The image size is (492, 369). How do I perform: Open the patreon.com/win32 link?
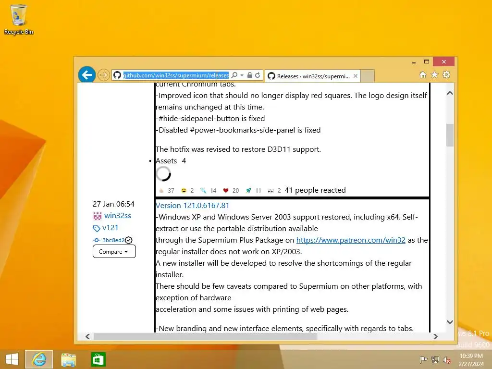tap(351, 240)
